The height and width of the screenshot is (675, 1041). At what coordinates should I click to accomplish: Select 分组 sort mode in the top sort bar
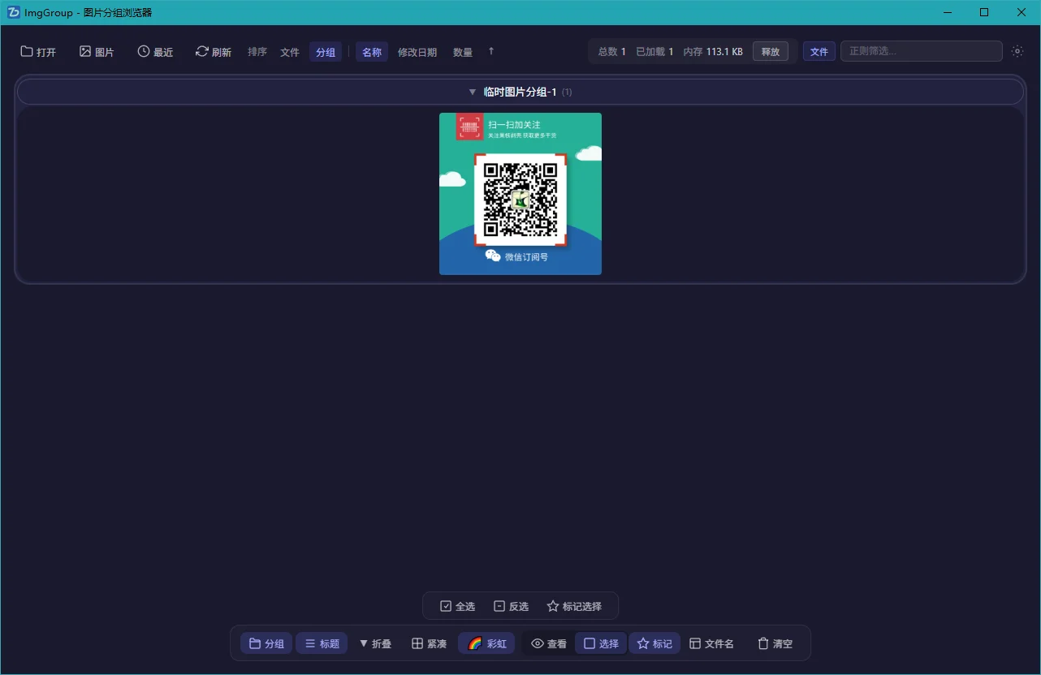(x=326, y=52)
